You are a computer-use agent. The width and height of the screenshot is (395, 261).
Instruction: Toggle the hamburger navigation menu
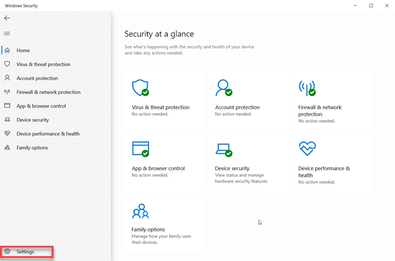click(x=7, y=33)
